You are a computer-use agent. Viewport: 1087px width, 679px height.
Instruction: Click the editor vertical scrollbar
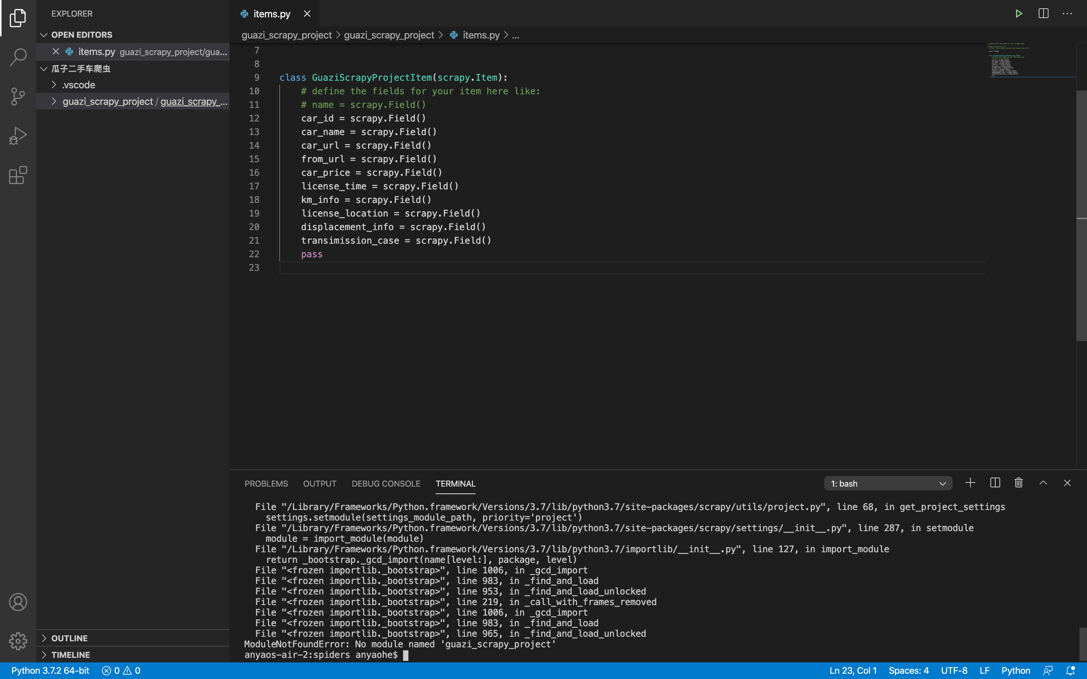(1082, 215)
